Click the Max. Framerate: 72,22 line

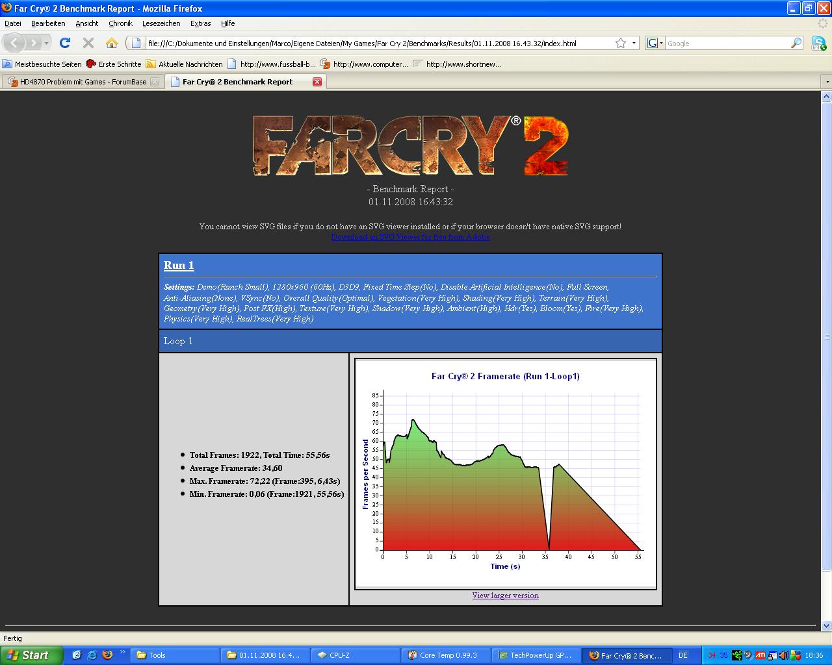(265, 481)
